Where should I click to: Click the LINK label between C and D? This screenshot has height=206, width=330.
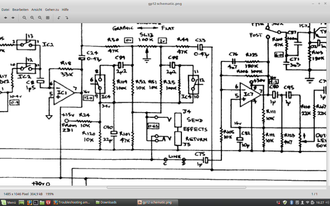click(174, 156)
